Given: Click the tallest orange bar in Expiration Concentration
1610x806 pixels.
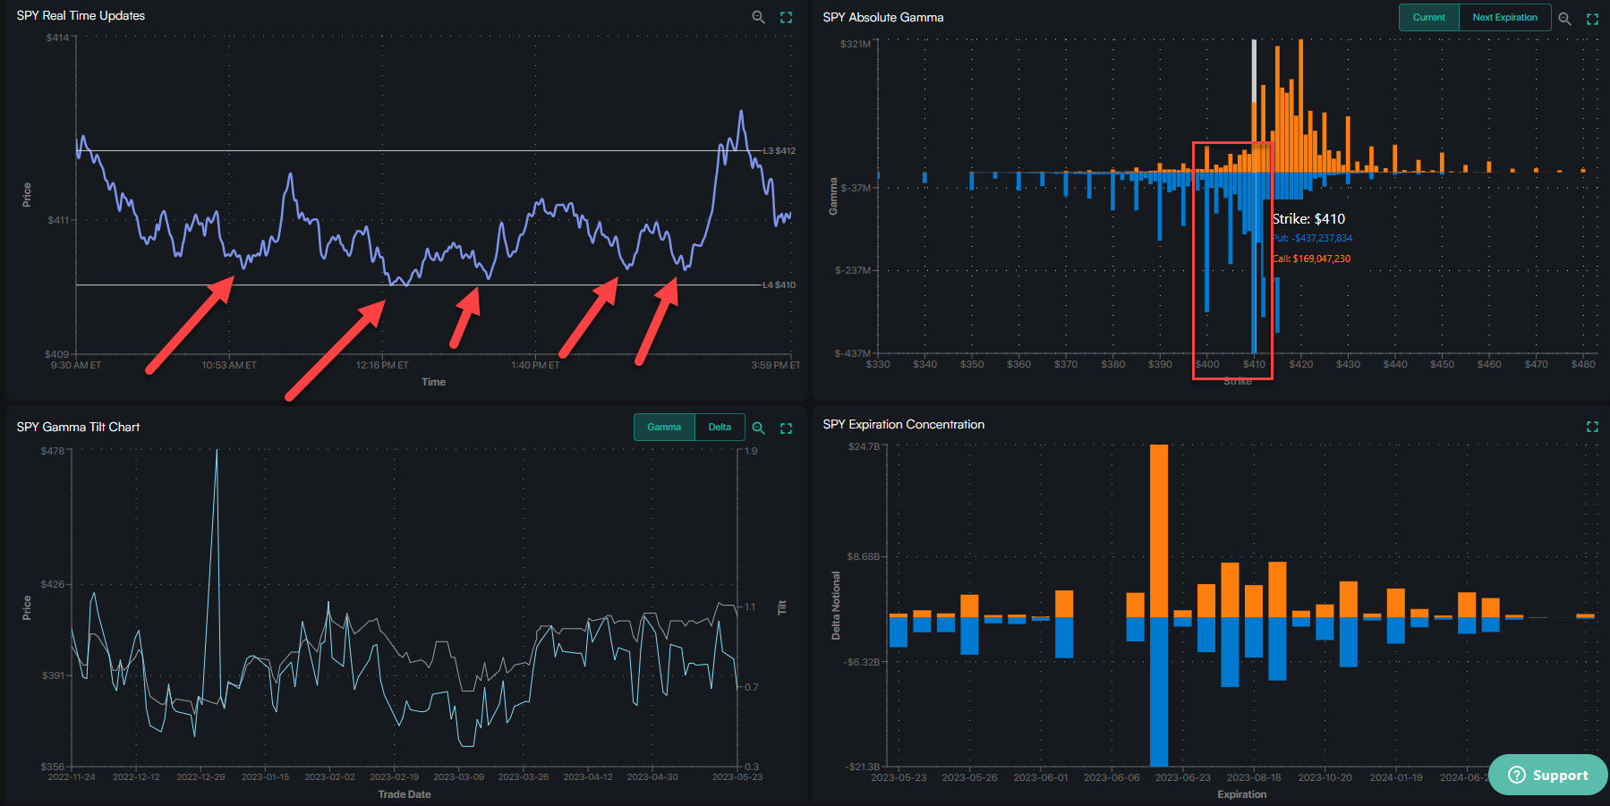Looking at the screenshot, I should coord(1159,530).
